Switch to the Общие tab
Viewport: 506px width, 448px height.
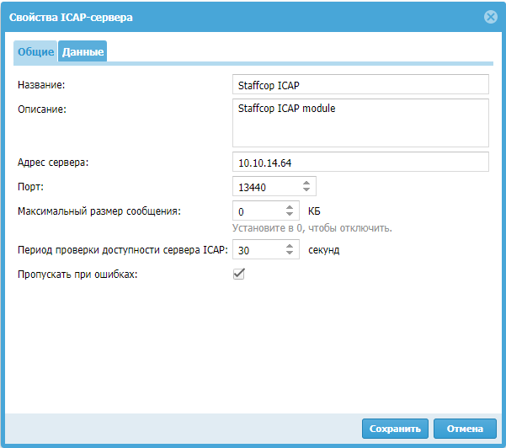[x=35, y=52]
